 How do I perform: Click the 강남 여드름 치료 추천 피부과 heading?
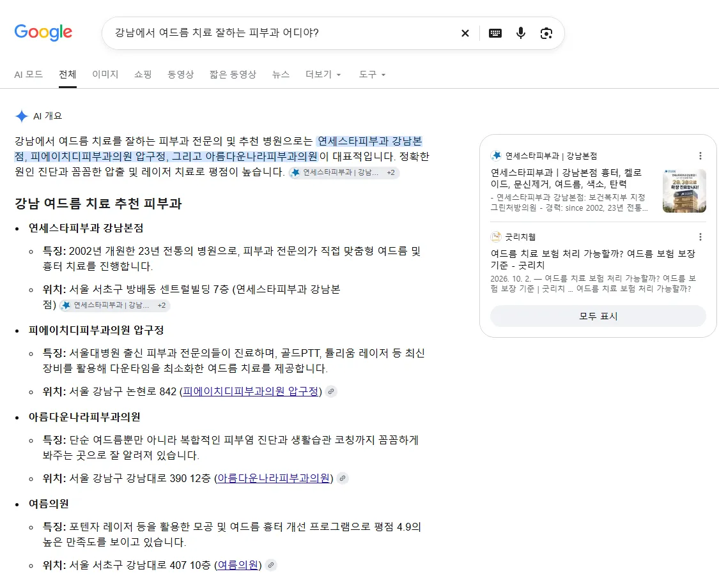pyautogui.click(x=98, y=204)
